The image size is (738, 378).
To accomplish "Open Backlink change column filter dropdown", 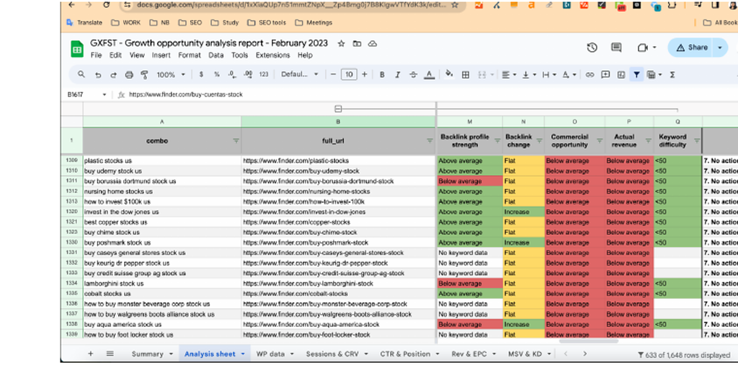I will click(x=539, y=140).
